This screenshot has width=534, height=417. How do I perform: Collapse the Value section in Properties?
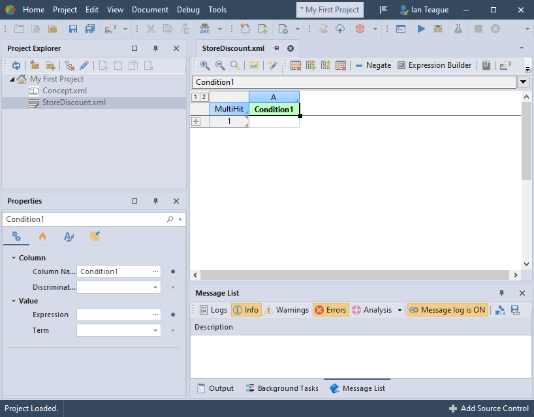tap(14, 301)
